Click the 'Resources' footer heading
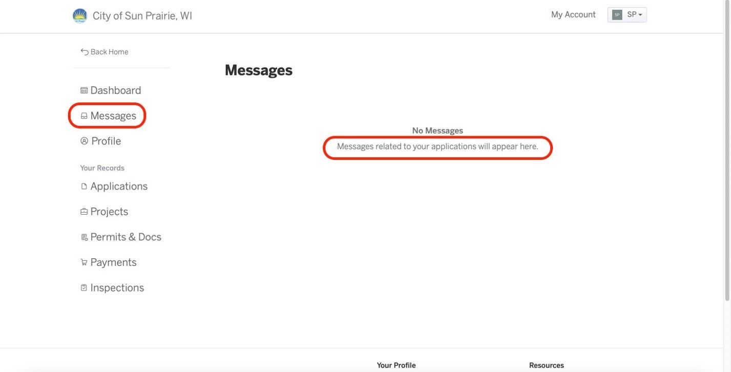Screen dimensions: 731x372 (x=547, y=365)
